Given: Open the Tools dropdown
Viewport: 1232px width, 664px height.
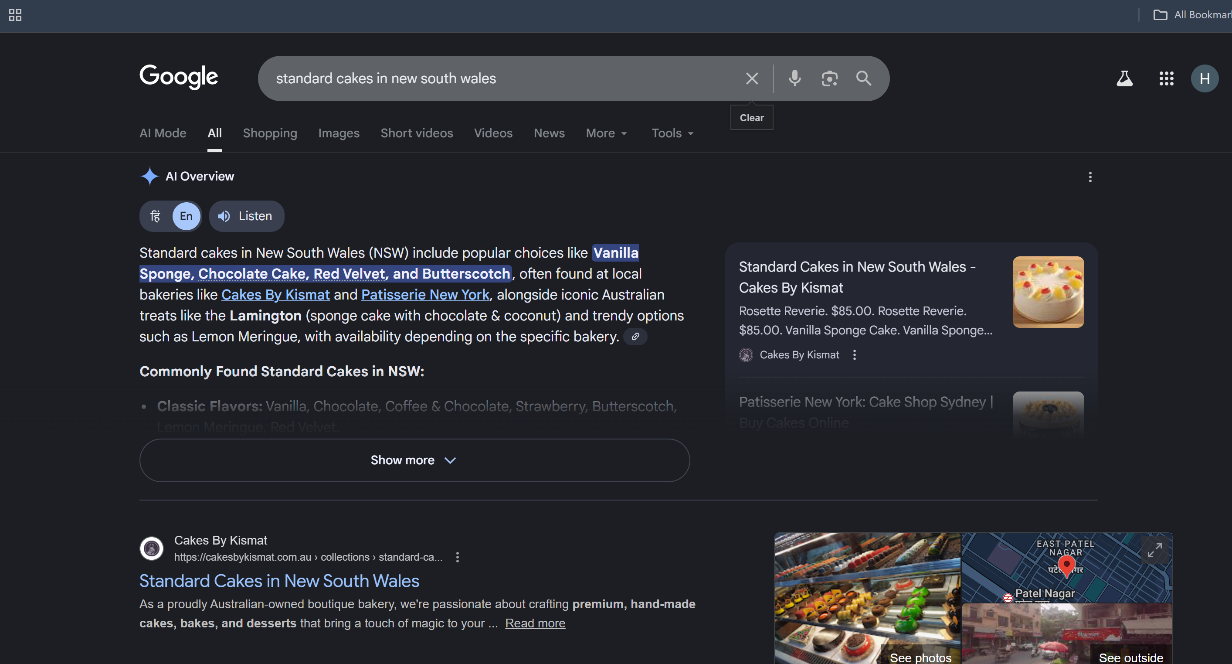Looking at the screenshot, I should point(672,133).
